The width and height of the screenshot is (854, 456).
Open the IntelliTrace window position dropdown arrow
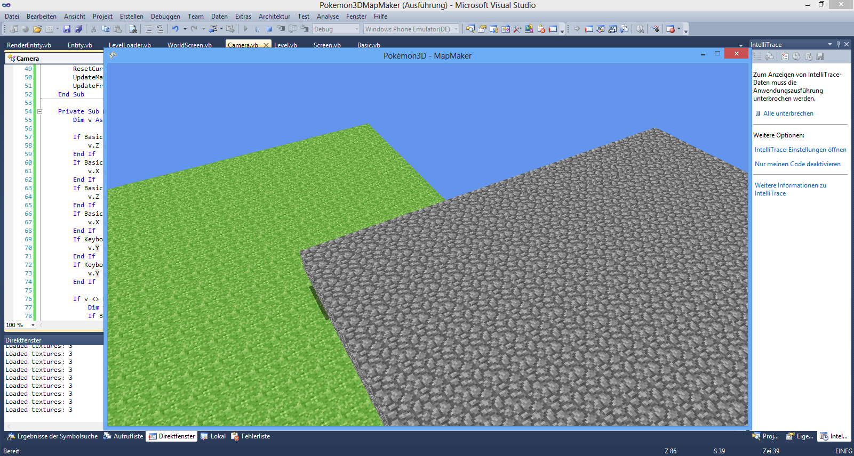click(829, 44)
